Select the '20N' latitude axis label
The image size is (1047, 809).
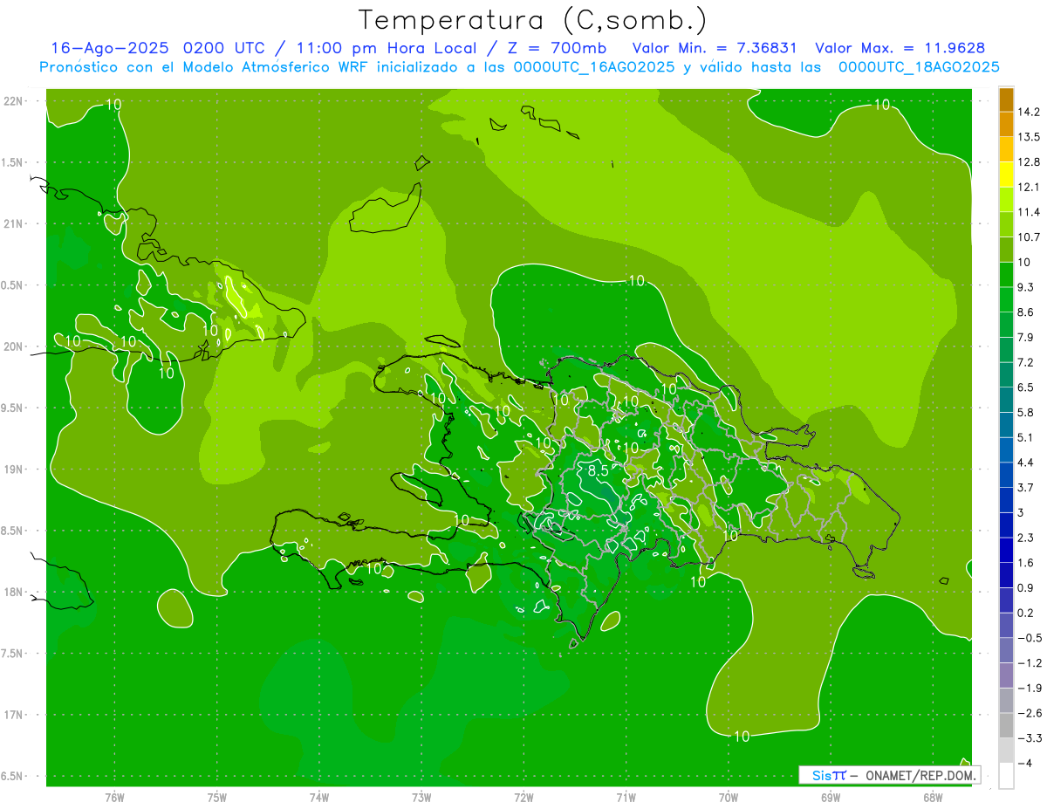point(14,346)
